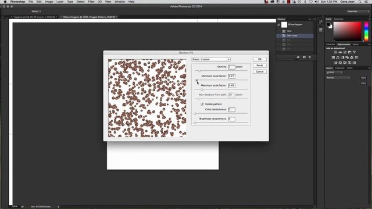Add a Curves adjustment layer
This screenshot has width=372, height=209.
[345, 52]
